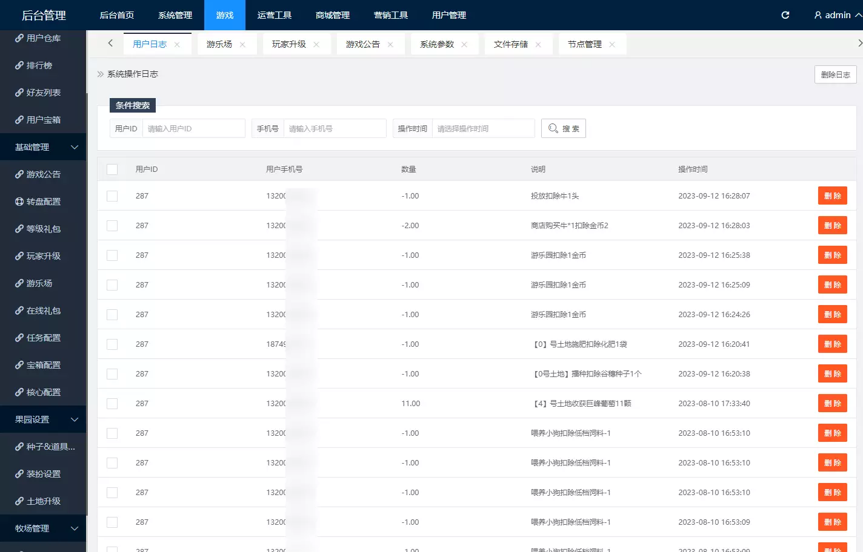Screen dimensions: 863x552
Task: Click the wheel icon beside 转盘配置
Action: click(x=19, y=202)
